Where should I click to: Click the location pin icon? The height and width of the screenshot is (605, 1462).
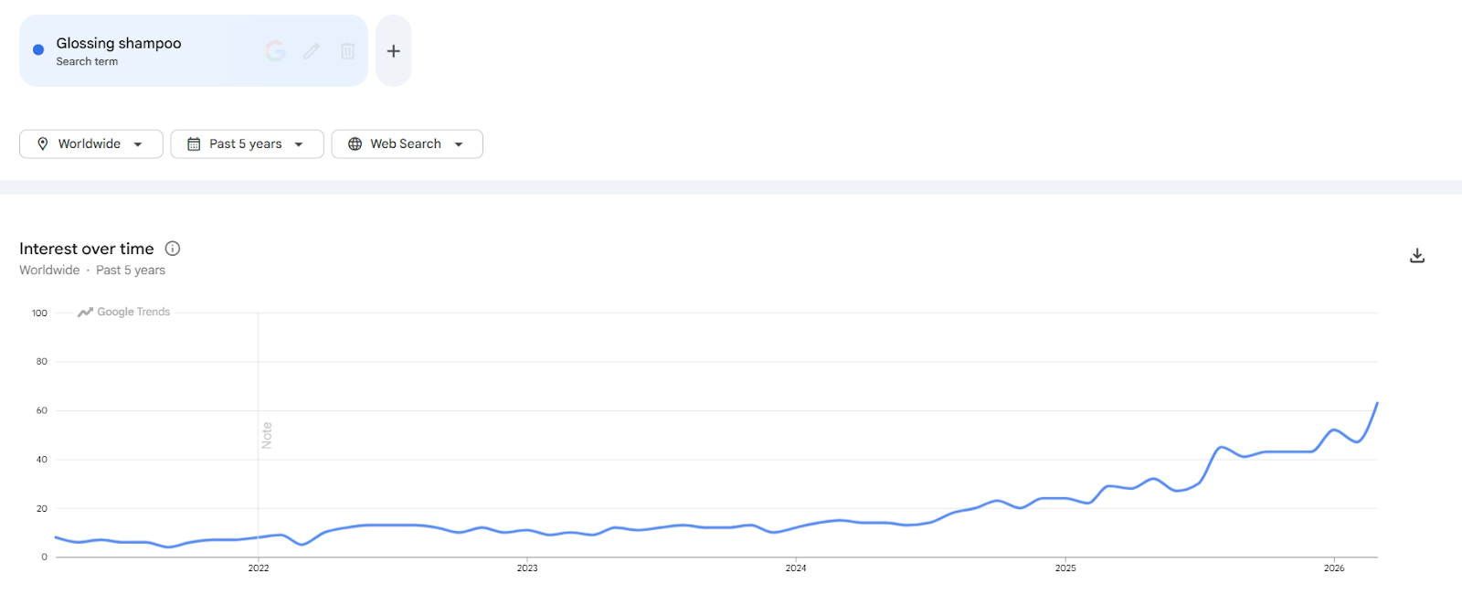pyautogui.click(x=42, y=143)
